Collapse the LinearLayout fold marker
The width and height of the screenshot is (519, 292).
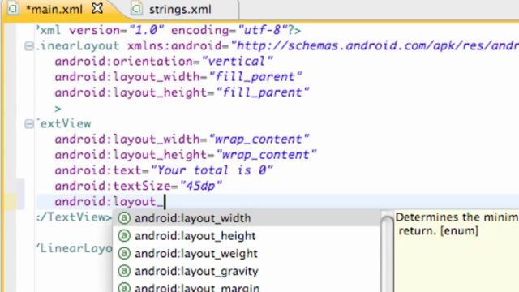pyautogui.click(x=29, y=46)
